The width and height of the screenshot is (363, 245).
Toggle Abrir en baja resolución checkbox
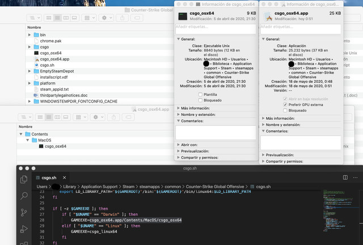[285, 99]
